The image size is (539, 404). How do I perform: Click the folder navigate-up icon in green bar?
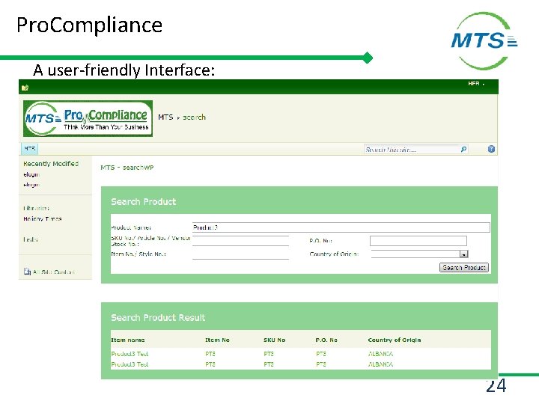[25, 88]
